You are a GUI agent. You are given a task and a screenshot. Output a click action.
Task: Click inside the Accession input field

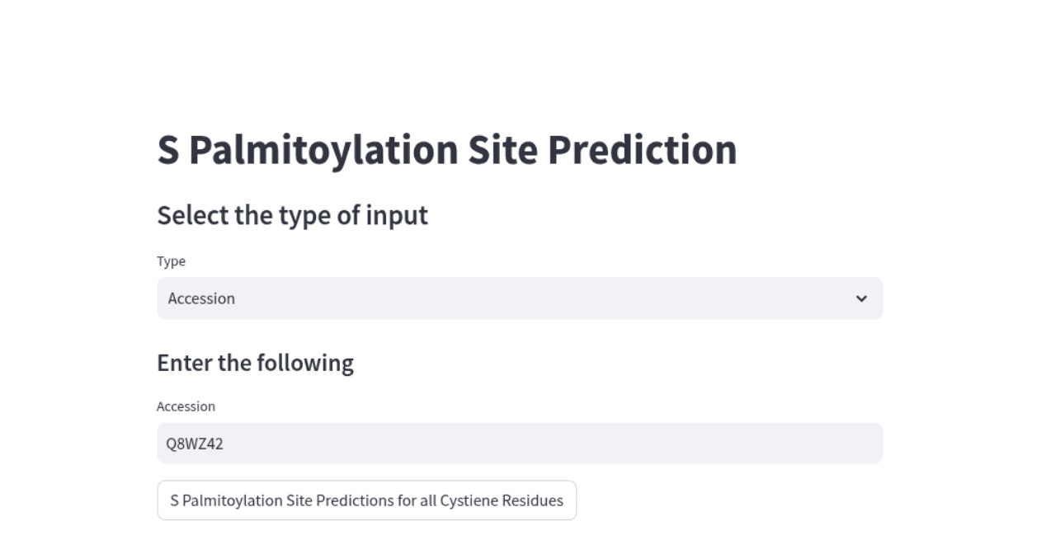(x=520, y=443)
